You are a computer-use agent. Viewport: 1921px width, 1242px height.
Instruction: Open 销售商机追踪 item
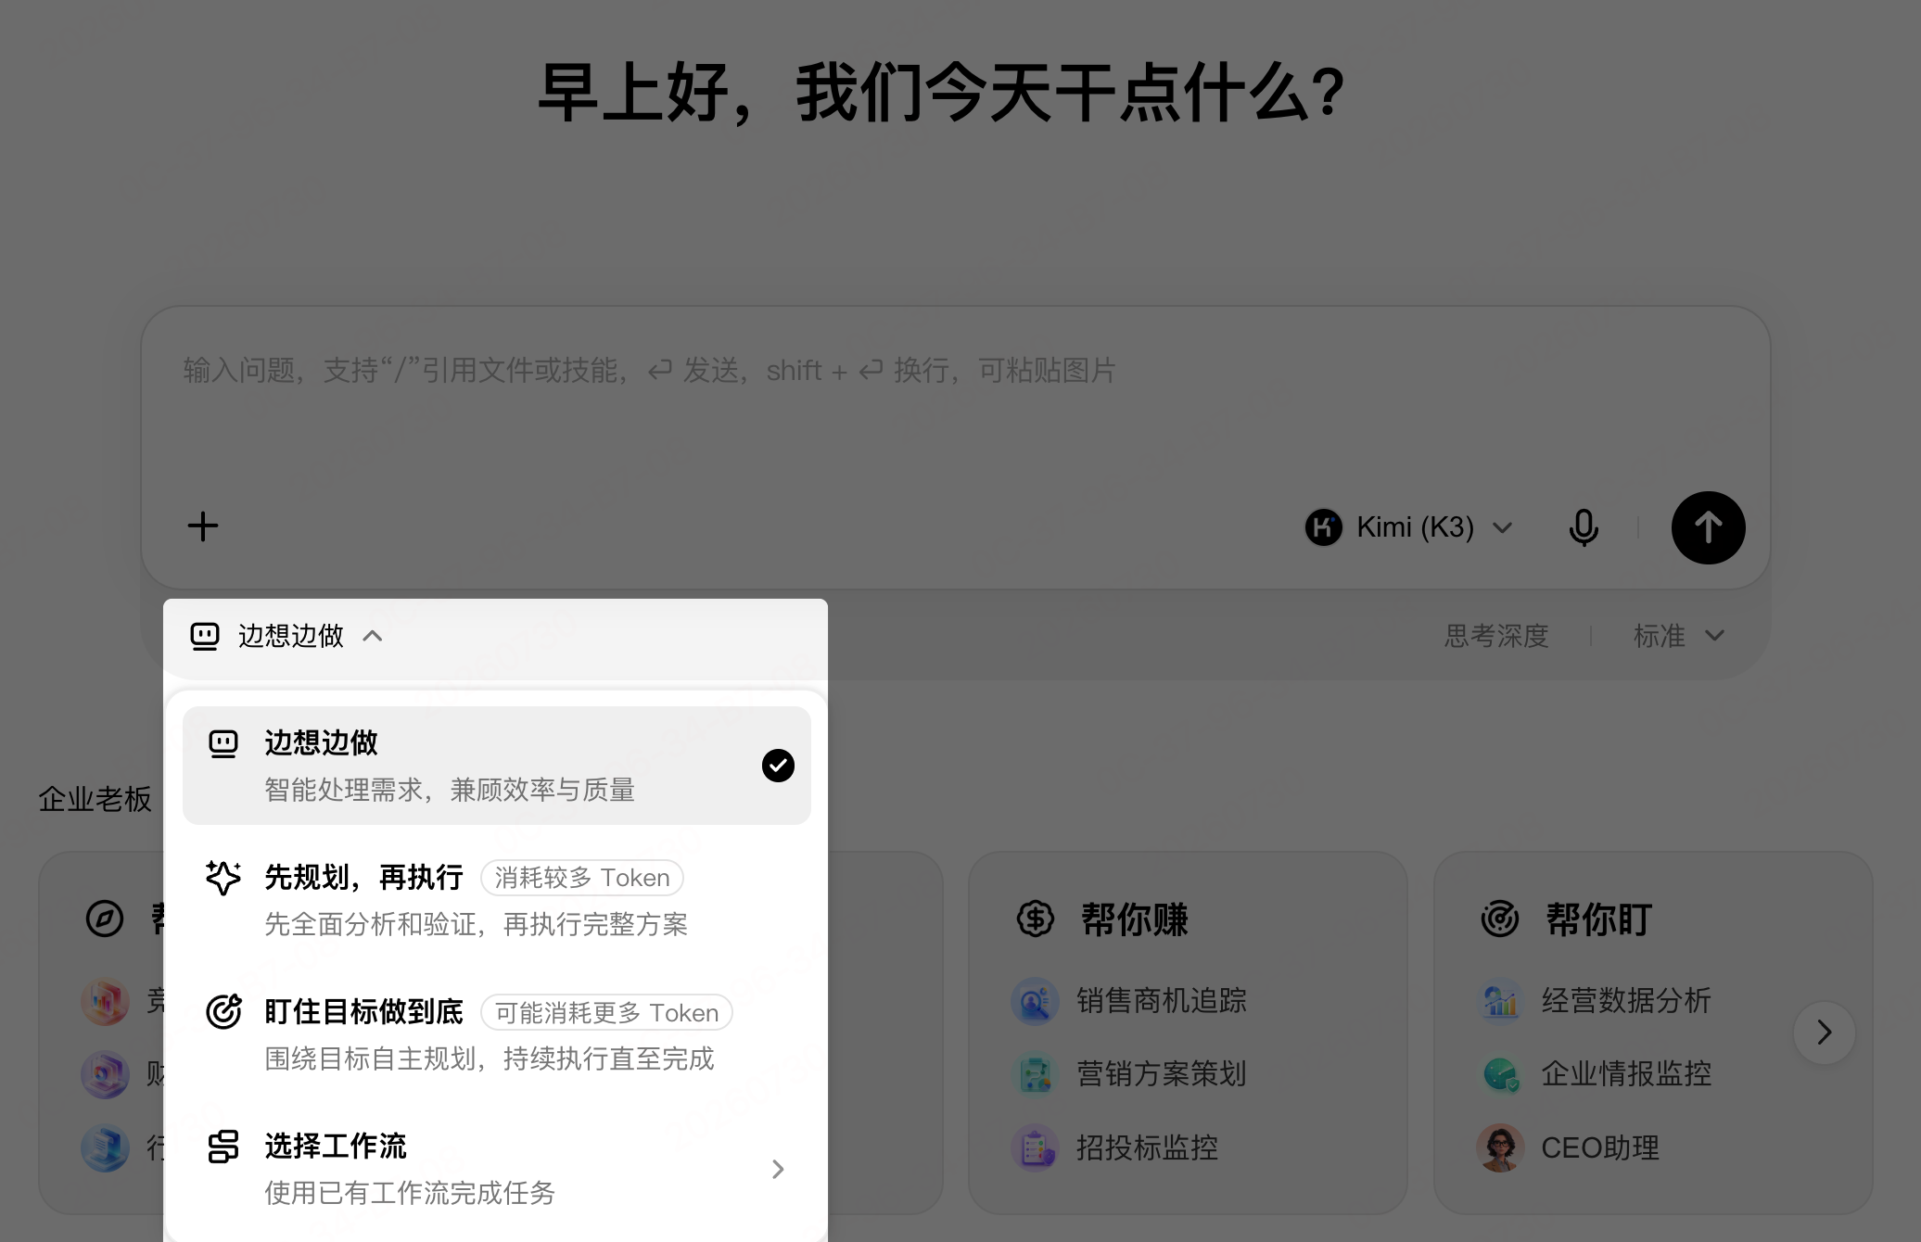point(1129,1001)
